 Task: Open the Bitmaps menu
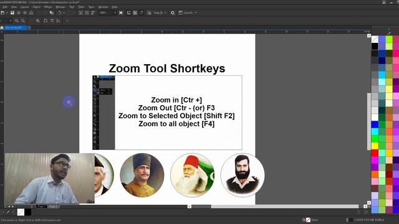click(60, 7)
